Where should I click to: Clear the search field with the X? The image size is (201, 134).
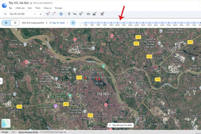[x=41, y=14]
